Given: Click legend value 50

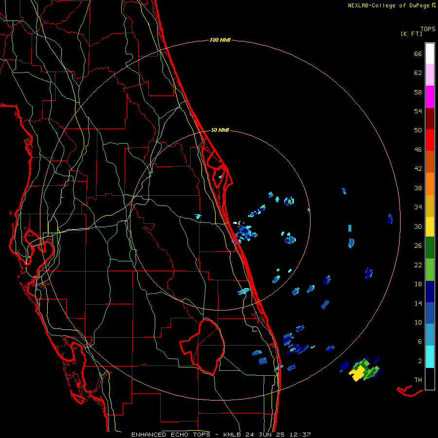Looking at the screenshot, I should pos(418,130).
